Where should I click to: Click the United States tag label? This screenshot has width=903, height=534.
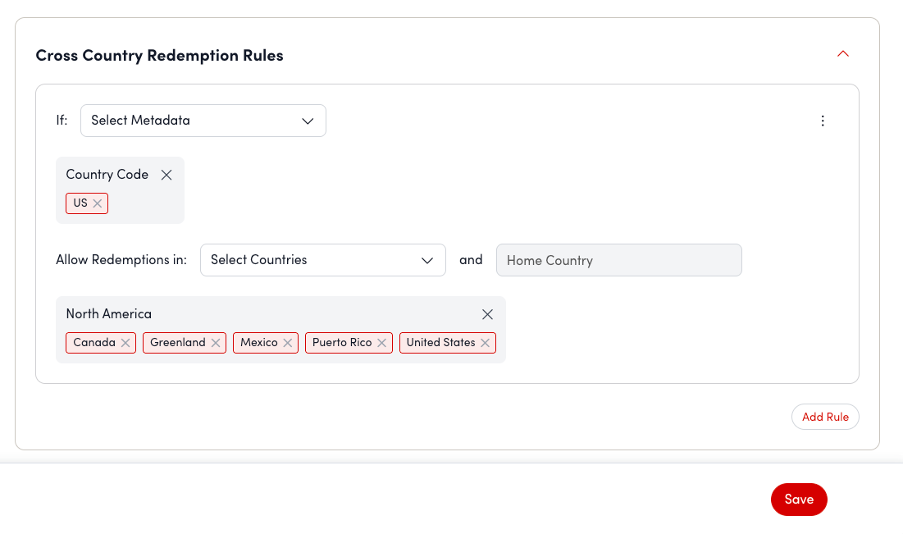[440, 343]
